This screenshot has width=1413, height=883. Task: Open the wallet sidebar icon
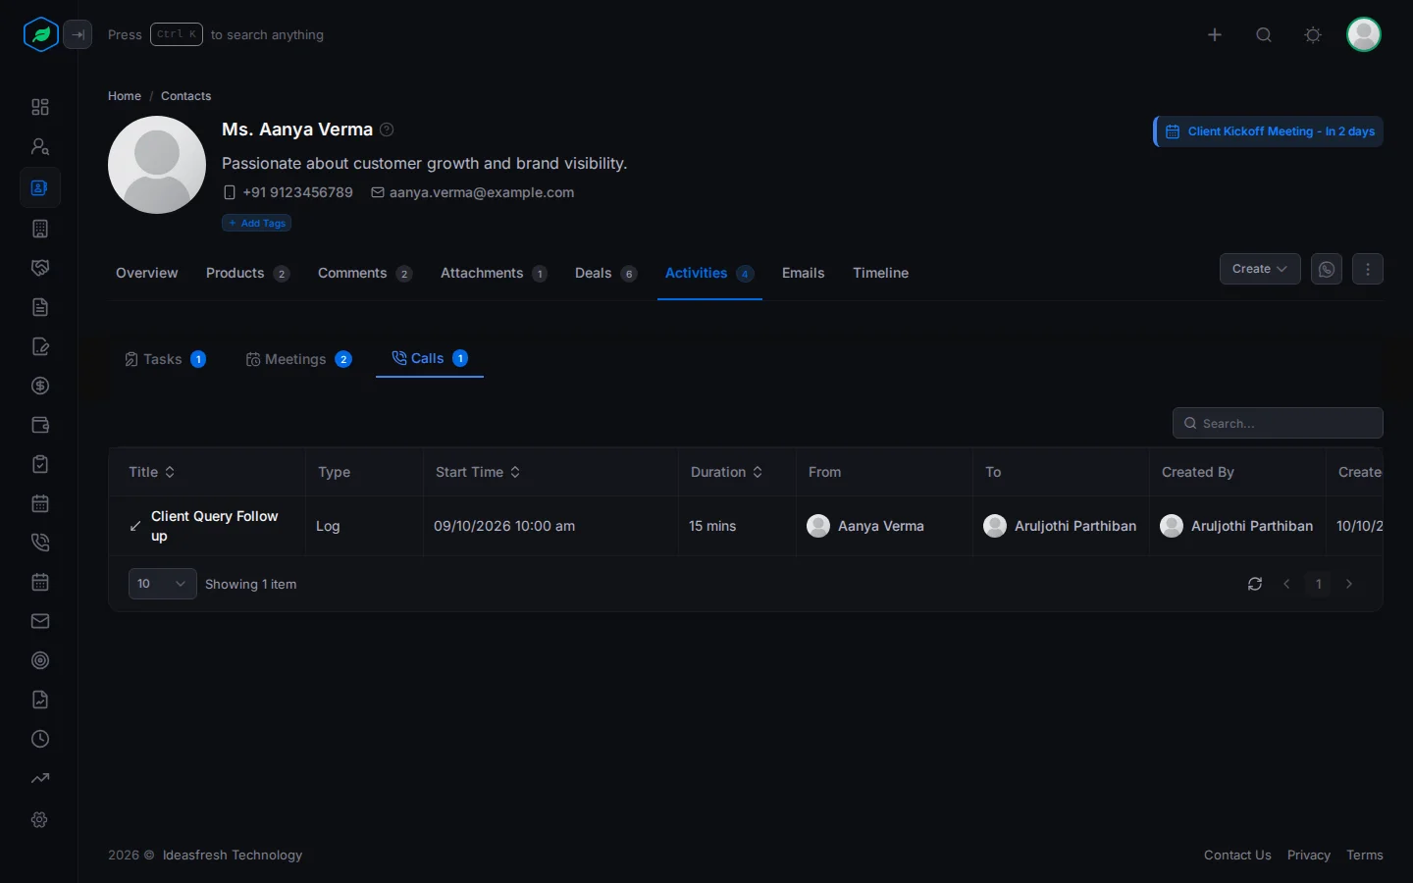tap(40, 425)
